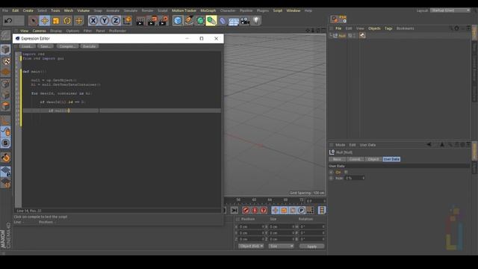This screenshot has height=269, width=478.
Task: Click timeline ruler at frame 60
Action: [x=254, y=200]
